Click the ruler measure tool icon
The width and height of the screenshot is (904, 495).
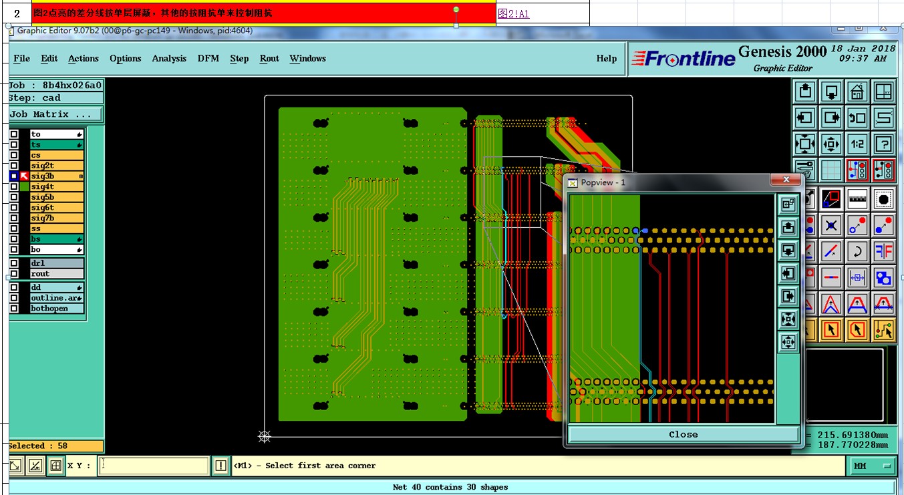click(857, 198)
